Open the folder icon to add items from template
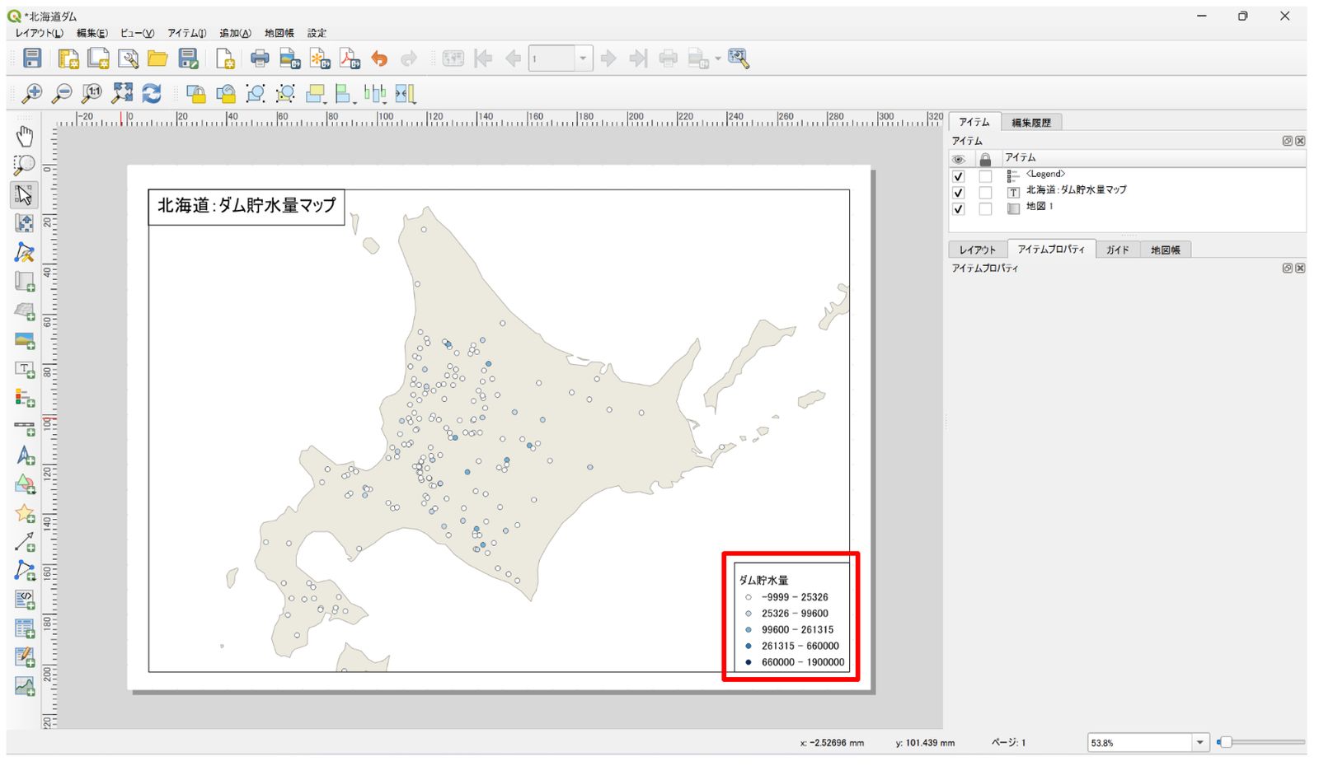The height and width of the screenshot is (766, 1319). point(157,58)
